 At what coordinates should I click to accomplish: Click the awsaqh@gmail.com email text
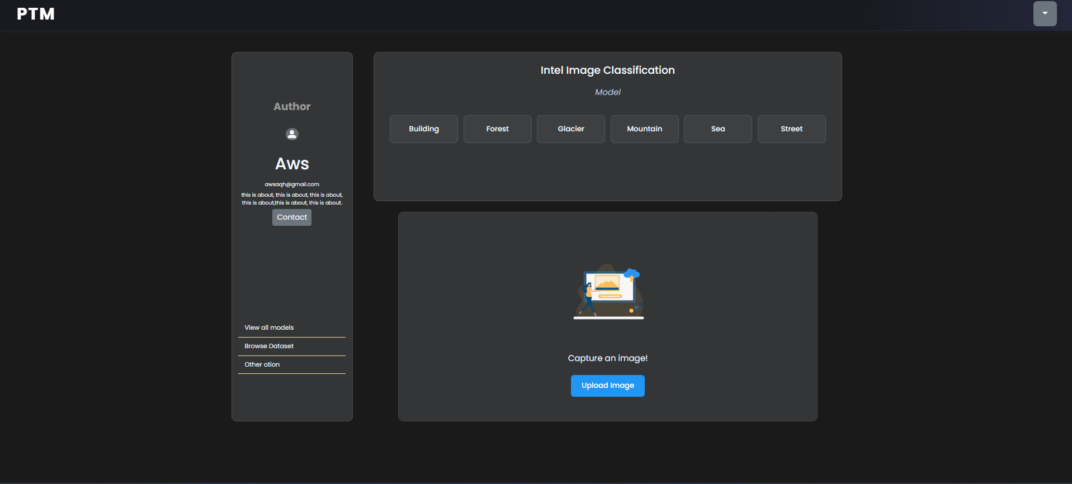click(x=292, y=184)
